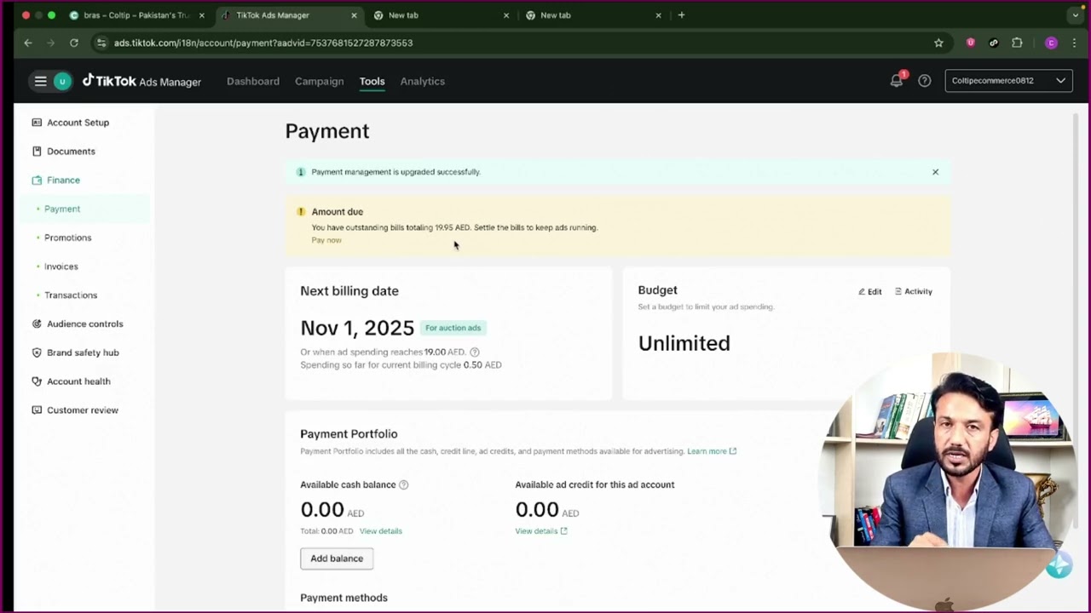Select Transactions under Finance
Viewport: 1091px width, 613px height.
pyautogui.click(x=71, y=295)
